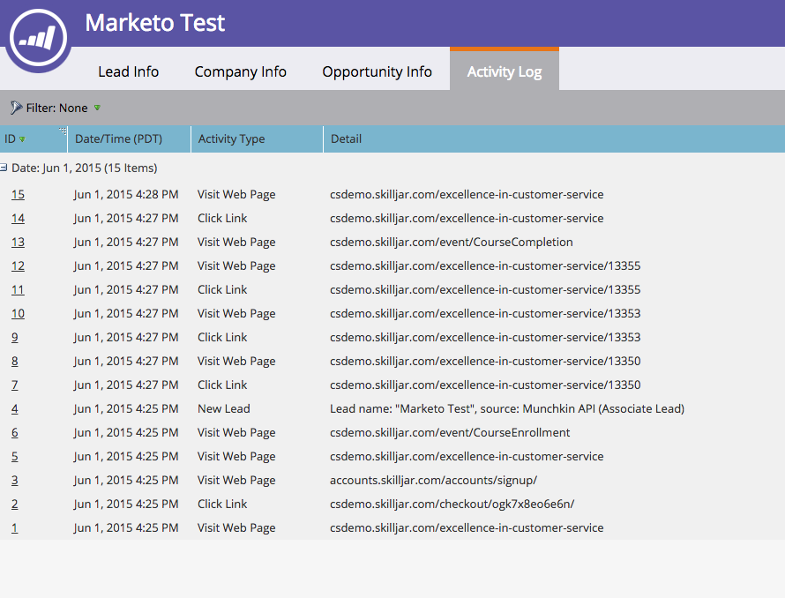Image resolution: width=785 pixels, height=598 pixels.
Task: Open activity ID 8 link
Action: point(14,361)
